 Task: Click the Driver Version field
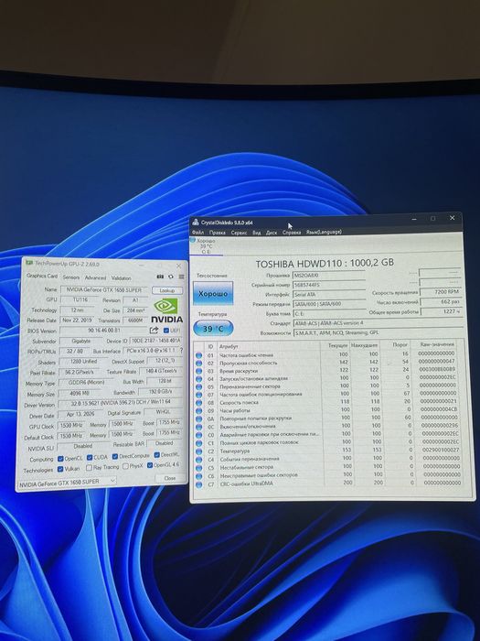[x=121, y=404]
